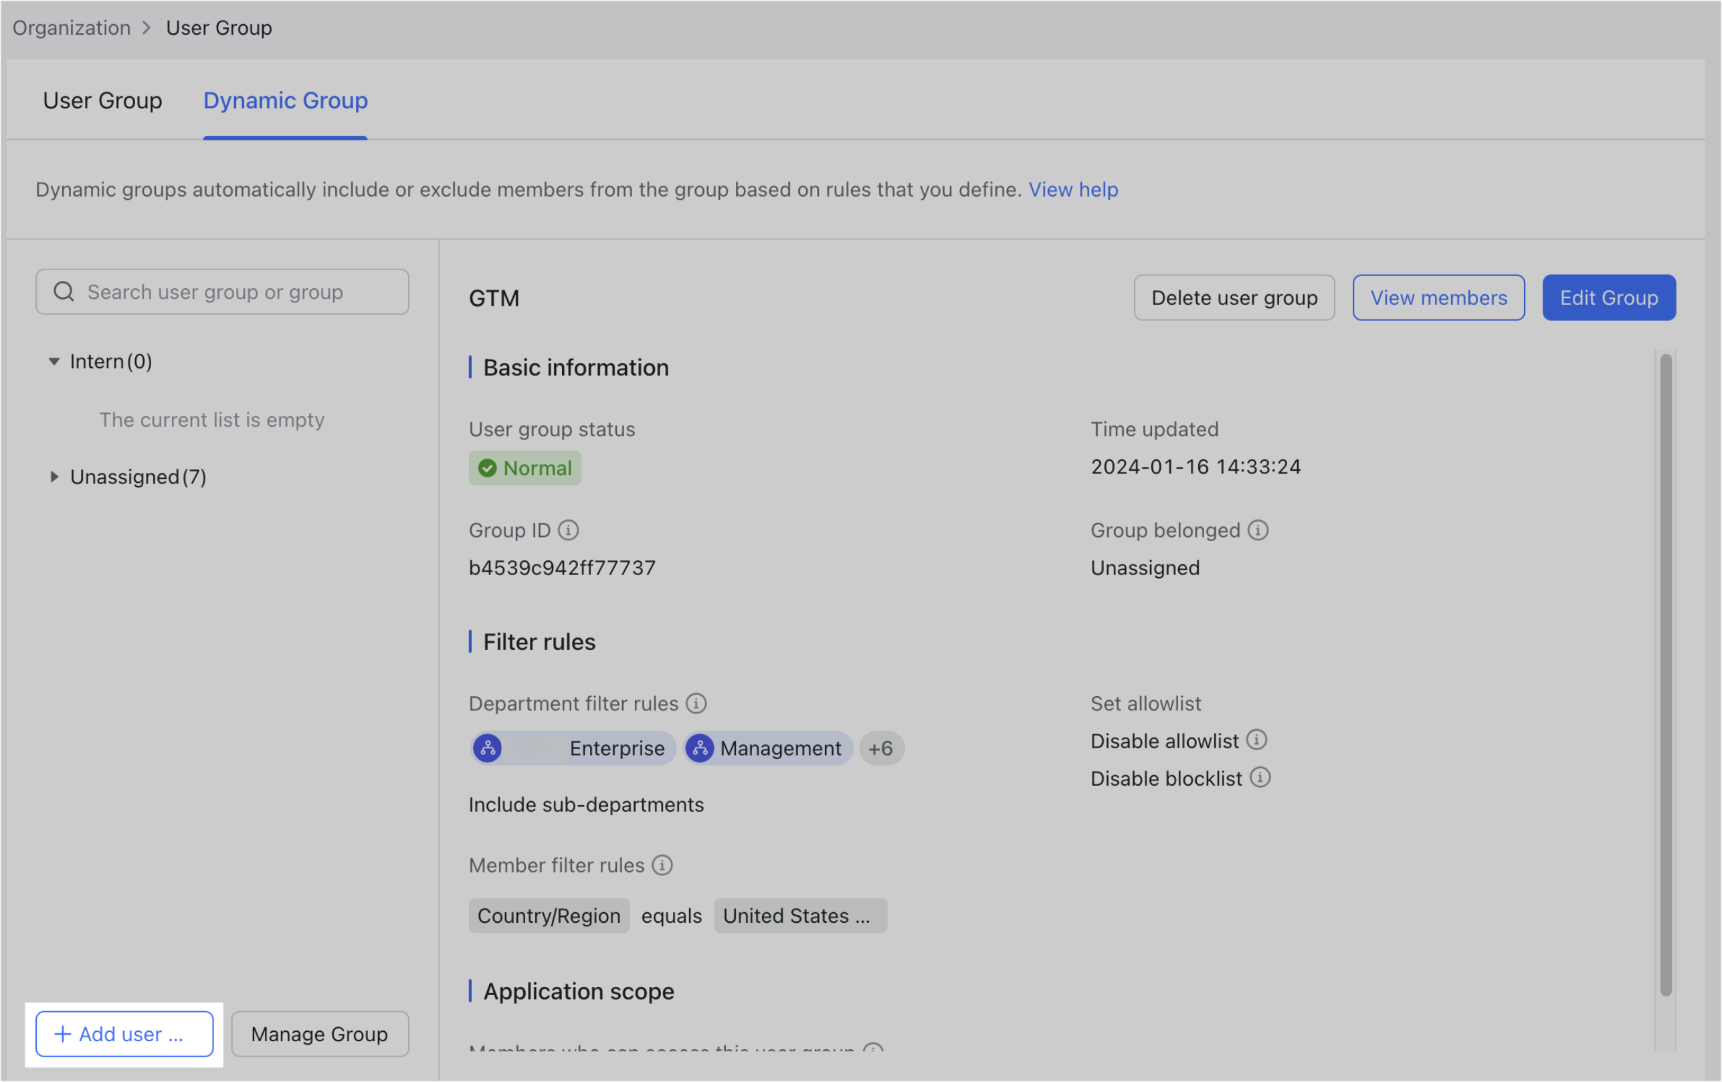This screenshot has width=1722, height=1082.
Task: Click the department icon on the Enterprise tag
Action: click(488, 748)
